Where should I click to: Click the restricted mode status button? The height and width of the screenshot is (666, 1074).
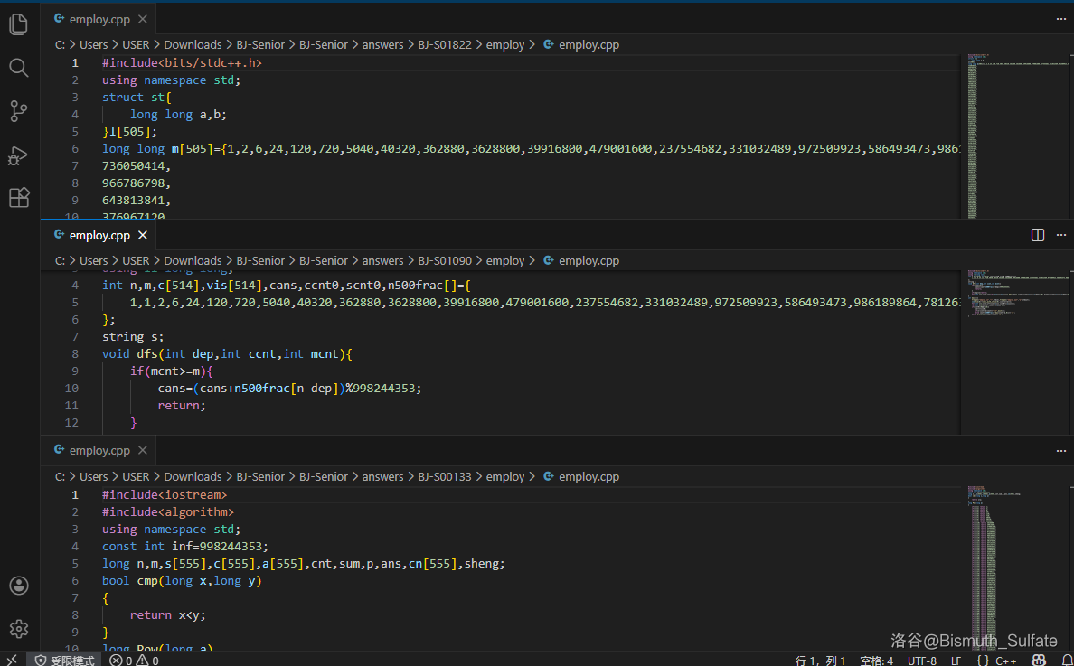pos(64,660)
